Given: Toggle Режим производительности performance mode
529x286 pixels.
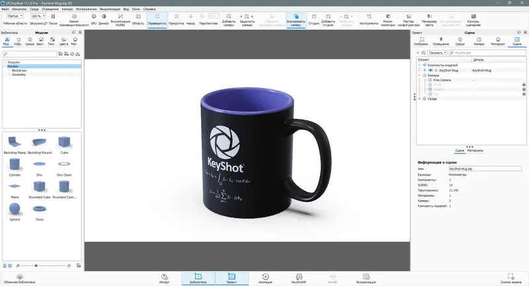Looking at the screenshot, I should [74, 20].
